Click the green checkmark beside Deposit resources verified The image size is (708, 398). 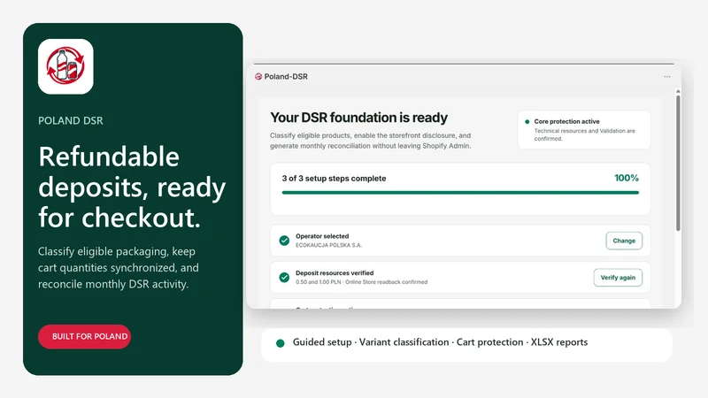click(284, 277)
